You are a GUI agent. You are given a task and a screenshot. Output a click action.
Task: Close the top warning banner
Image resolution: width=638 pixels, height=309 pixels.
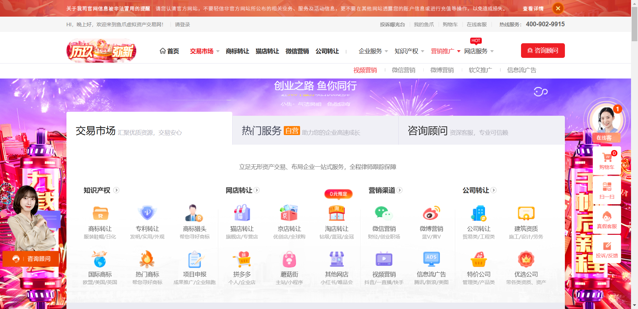click(x=558, y=8)
